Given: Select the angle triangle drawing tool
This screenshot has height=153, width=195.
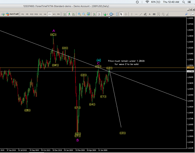Looking at the screenshot, I should pos(167,14).
